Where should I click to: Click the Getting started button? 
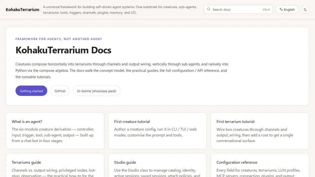pos(31,91)
